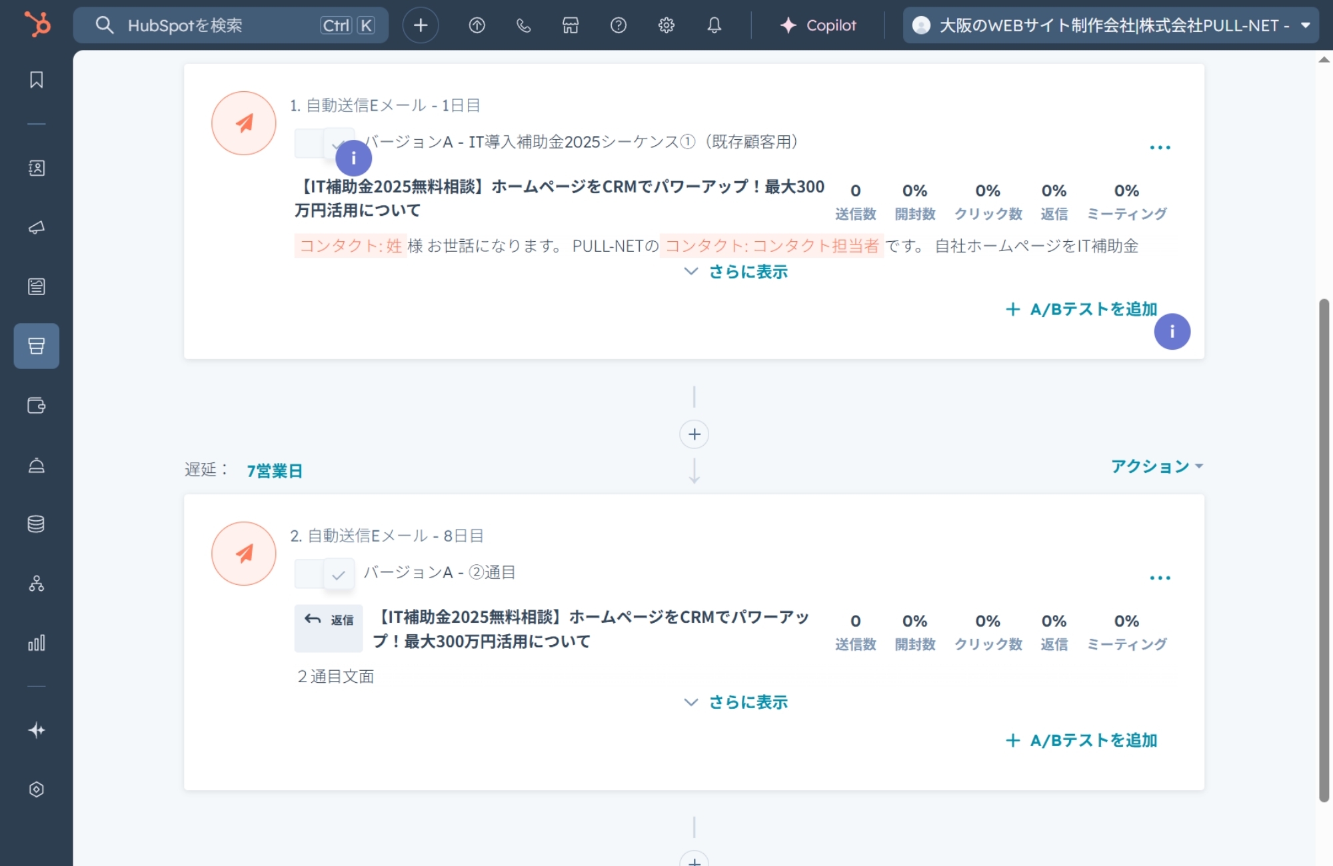Image resolution: width=1333 pixels, height=866 pixels.
Task: Expand step 1 email with さらに表示
Action: 736,272
